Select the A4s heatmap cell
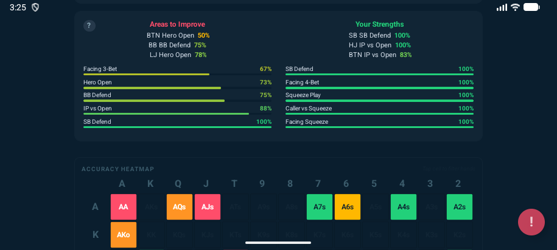Image resolution: width=557 pixels, height=250 pixels. tap(404, 207)
